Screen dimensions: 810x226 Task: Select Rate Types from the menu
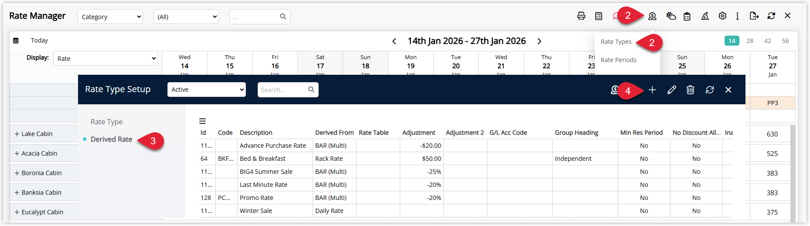(x=616, y=42)
